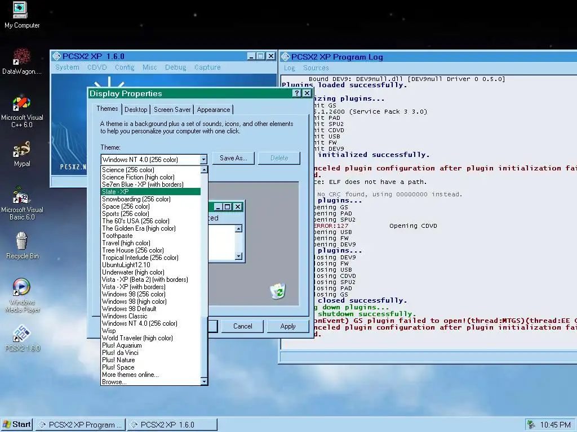Click the PCSX2 XP window title icon
Image resolution: width=577 pixels, height=432 pixels.
pos(56,56)
